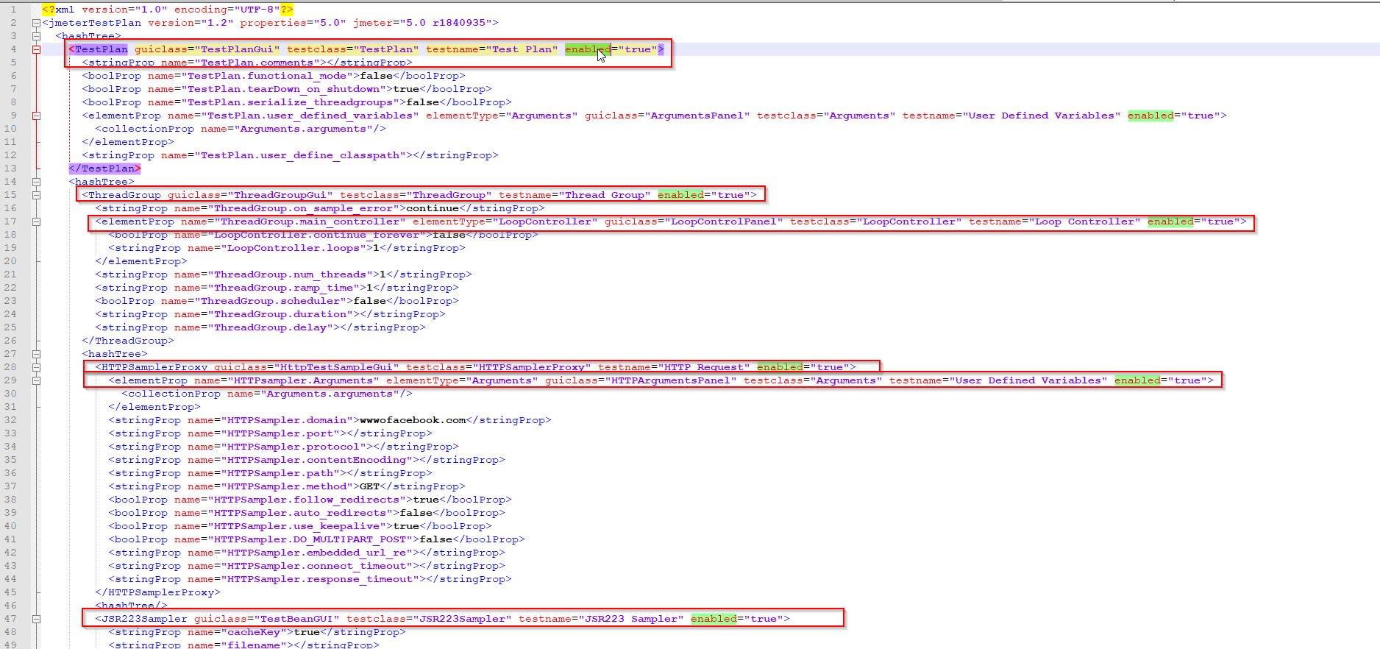The height and width of the screenshot is (649, 1380).
Task: Click the guiclass="TestPlanGui" attribute
Action: [x=207, y=49]
